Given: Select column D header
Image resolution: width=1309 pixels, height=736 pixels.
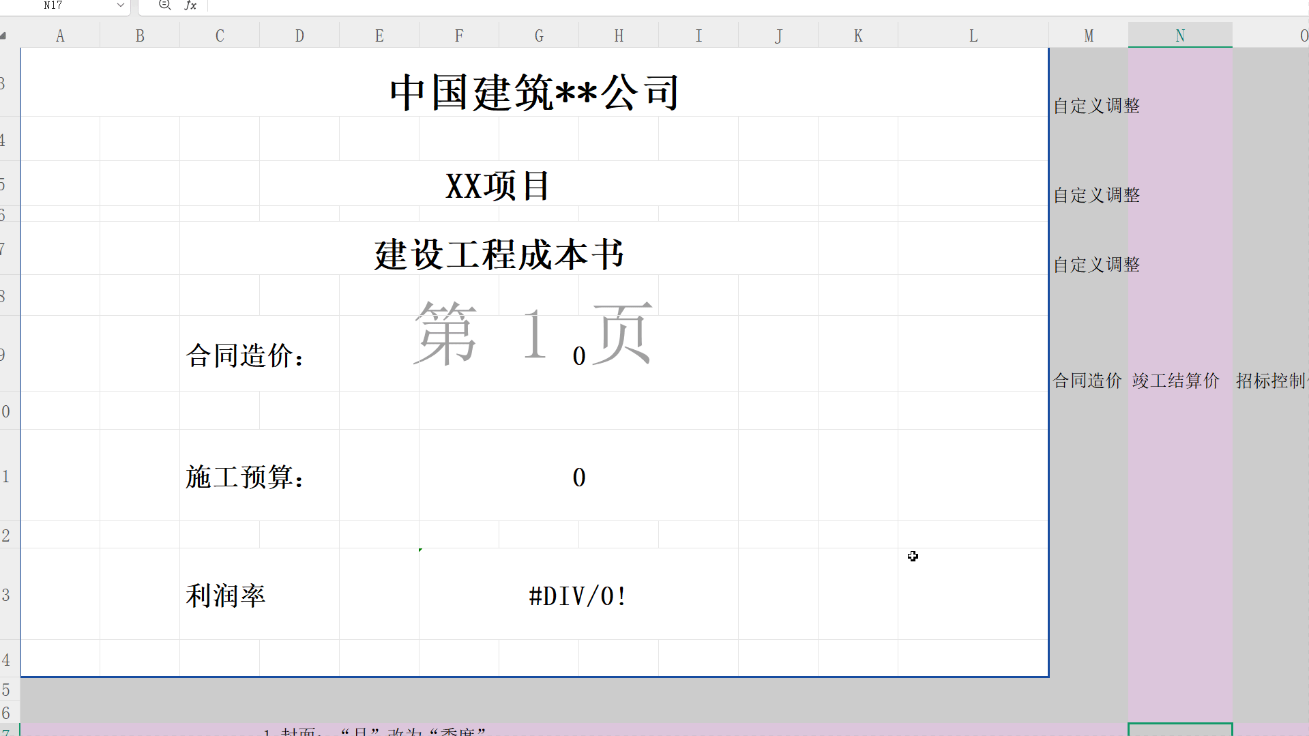Looking at the screenshot, I should pyautogui.click(x=299, y=35).
